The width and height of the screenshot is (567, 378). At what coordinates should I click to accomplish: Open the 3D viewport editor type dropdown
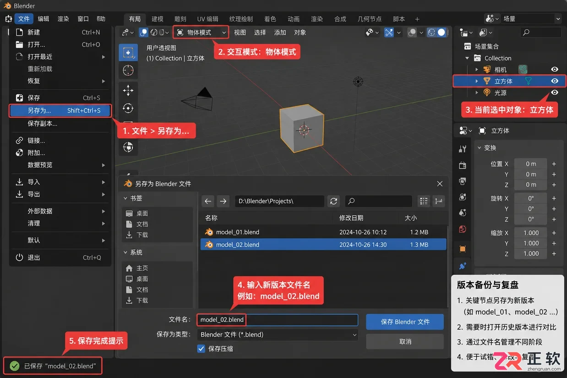pos(128,33)
